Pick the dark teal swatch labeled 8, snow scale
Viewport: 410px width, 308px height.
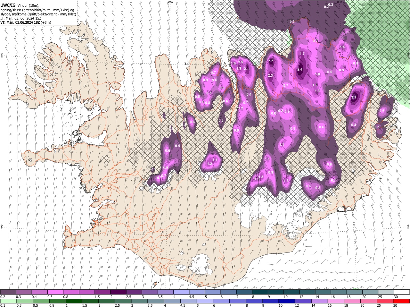tap(259, 292)
